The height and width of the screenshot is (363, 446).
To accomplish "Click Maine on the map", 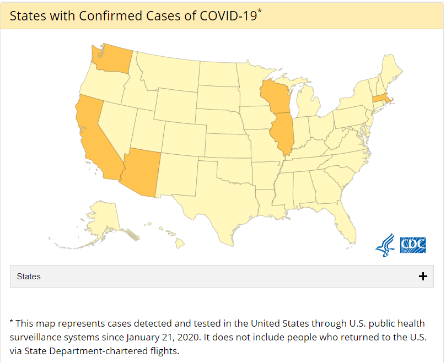I will 390,69.
